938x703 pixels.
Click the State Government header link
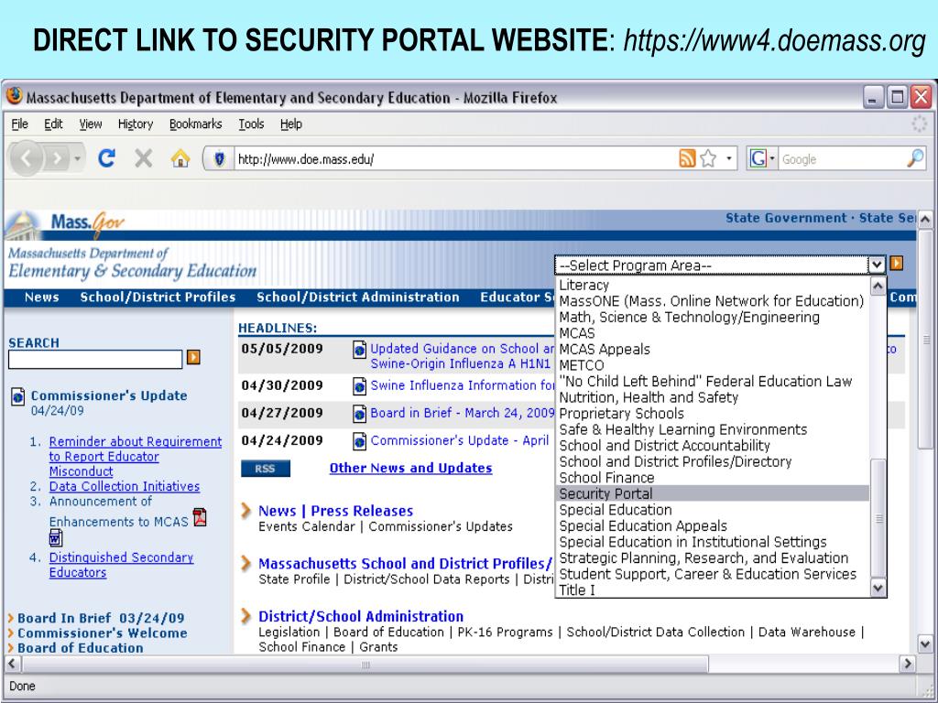(786, 218)
